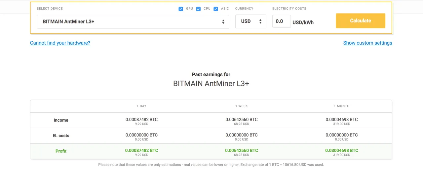Click the 'Past earnings for' heading

click(x=211, y=75)
